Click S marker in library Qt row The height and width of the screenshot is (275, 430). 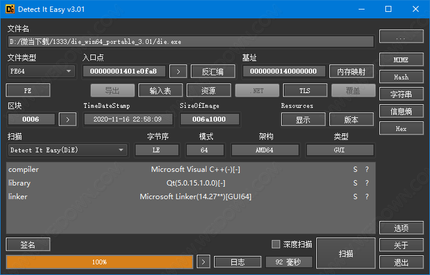356,183
